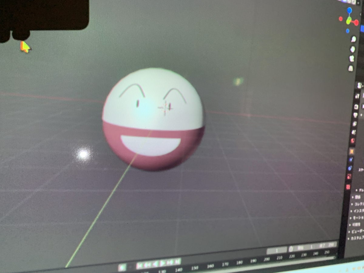Toggle perspective/orthographic grid icon
Screen dimensions: 364x273
[351, 68]
